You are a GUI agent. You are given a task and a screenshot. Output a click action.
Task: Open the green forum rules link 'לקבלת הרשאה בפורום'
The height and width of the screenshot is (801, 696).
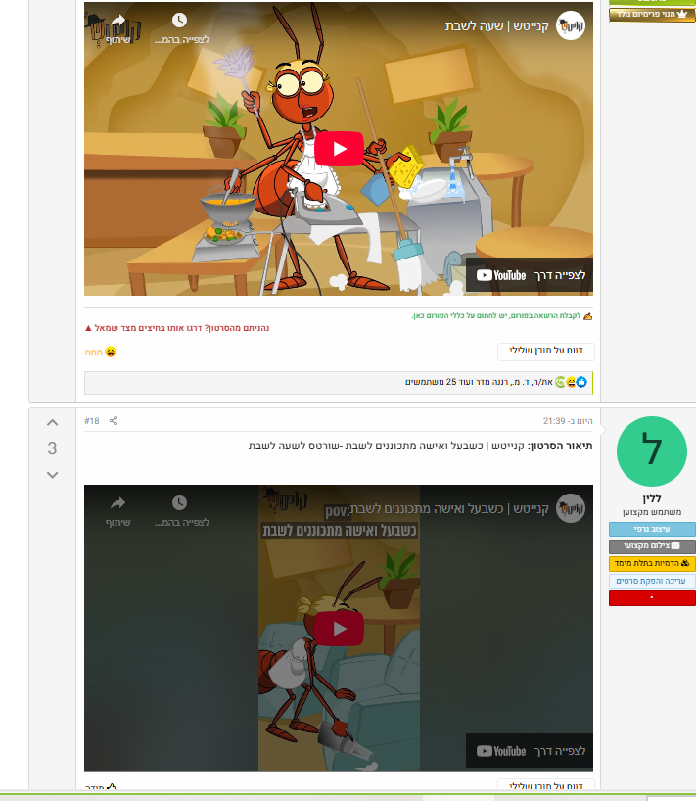(x=497, y=316)
